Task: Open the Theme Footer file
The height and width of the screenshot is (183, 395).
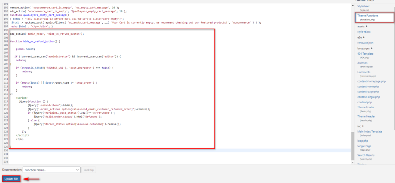Action: [366, 107]
